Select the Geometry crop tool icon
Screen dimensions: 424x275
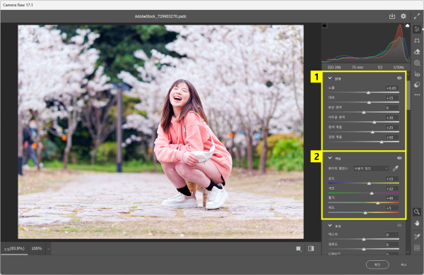point(417,40)
